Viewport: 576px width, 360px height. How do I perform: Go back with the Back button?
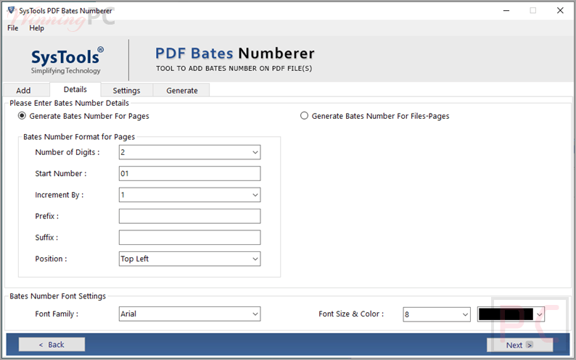coord(52,345)
